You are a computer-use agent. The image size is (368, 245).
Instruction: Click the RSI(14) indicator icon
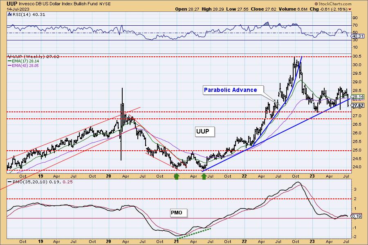pyautogui.click(x=10, y=14)
